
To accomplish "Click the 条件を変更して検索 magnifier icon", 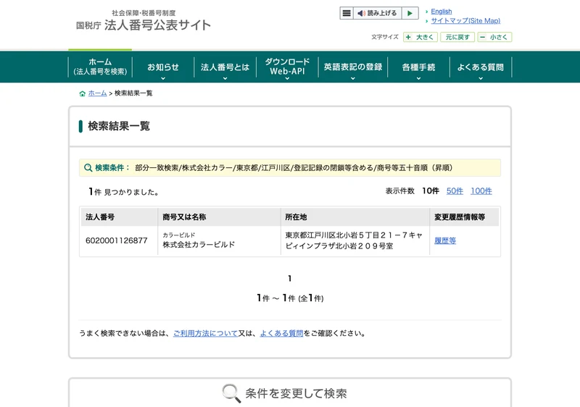I will click(231, 393).
